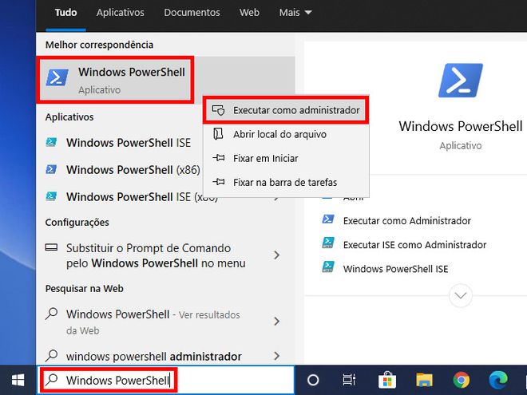Screen dimensions: 527x395
Task: Expand arrow for Windows PowerShell ISE (x86) result
Action: point(276,198)
